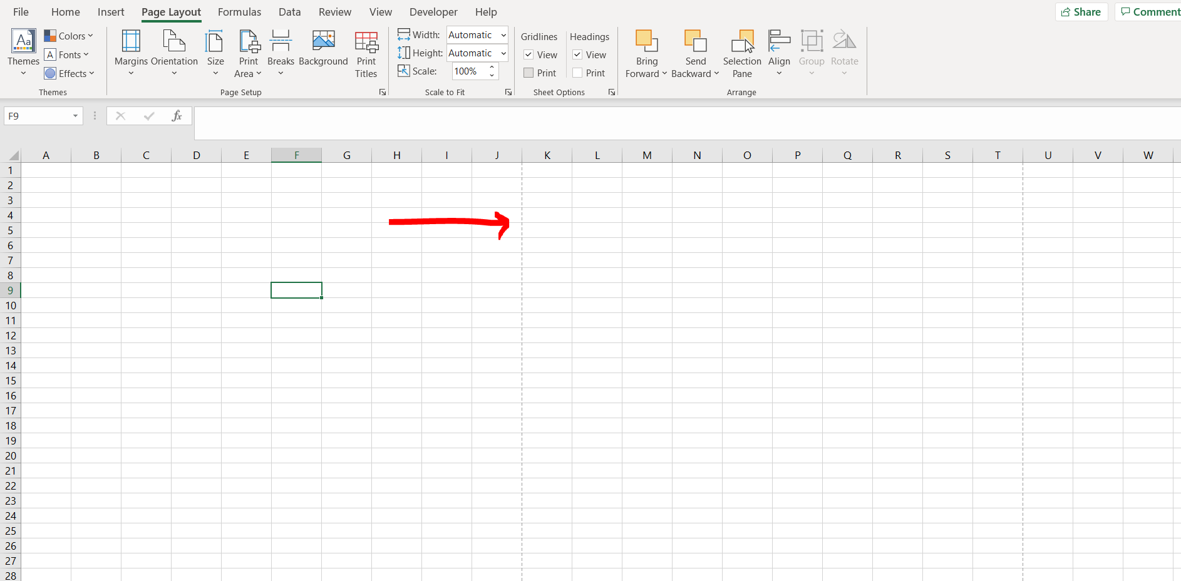The image size is (1181, 581).
Task: Uncheck the Gridlines View checkbox
Action: tap(529, 55)
